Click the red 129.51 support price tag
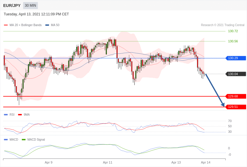This screenshot has width=247, height=167. click(236, 107)
